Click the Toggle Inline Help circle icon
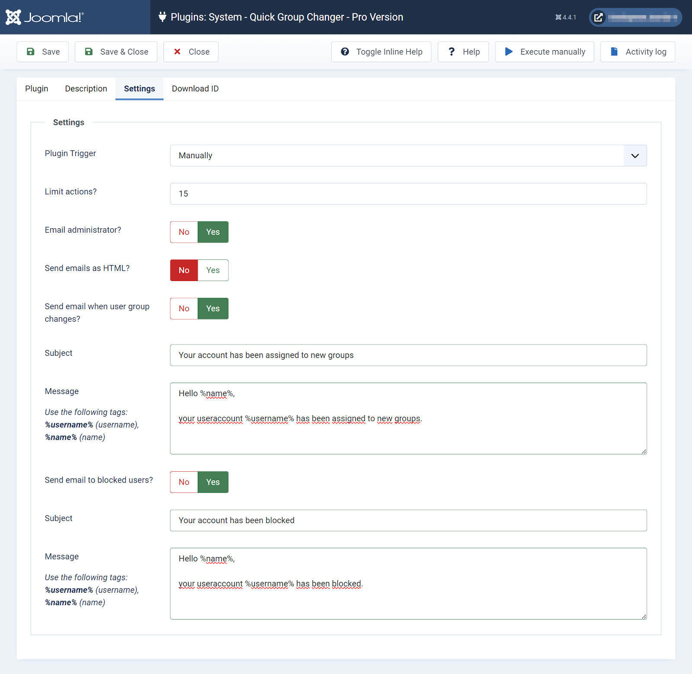 344,51
